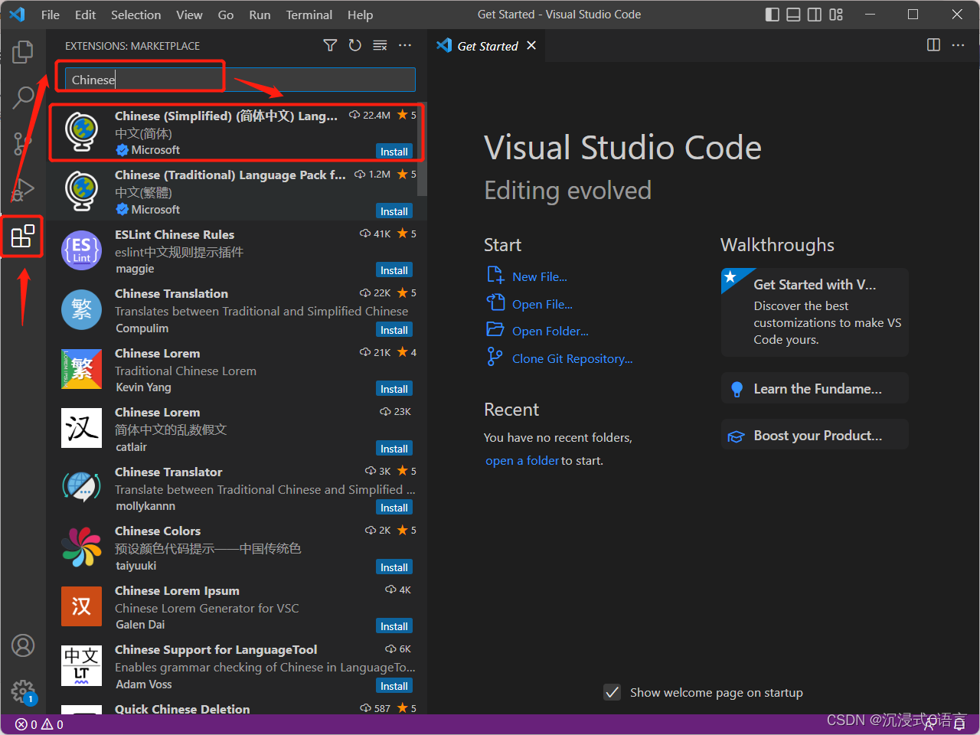The height and width of the screenshot is (735, 980).
Task: Open Customize Layout icon in title bar
Action: point(836,15)
